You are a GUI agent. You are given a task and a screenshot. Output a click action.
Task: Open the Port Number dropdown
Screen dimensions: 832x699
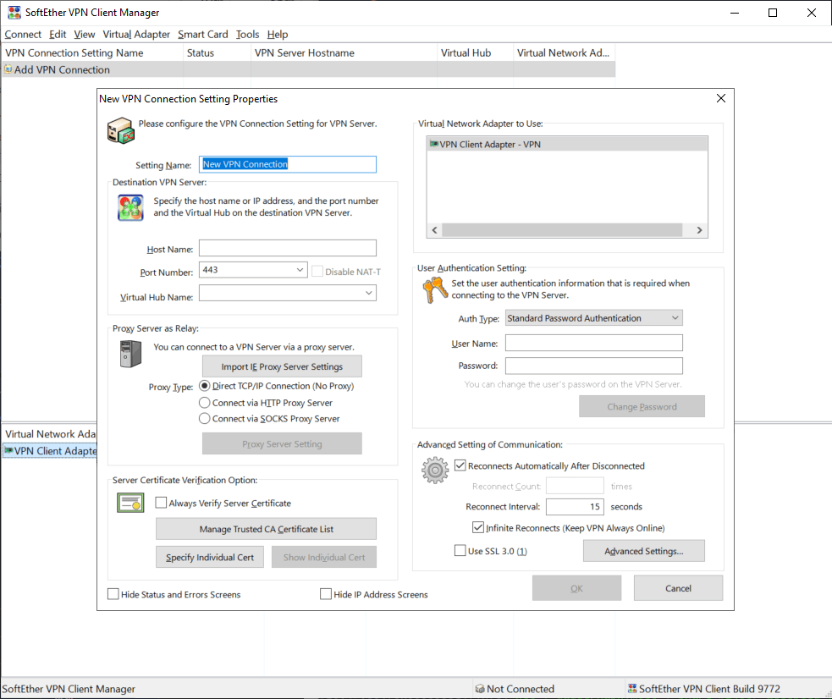pyautogui.click(x=300, y=269)
